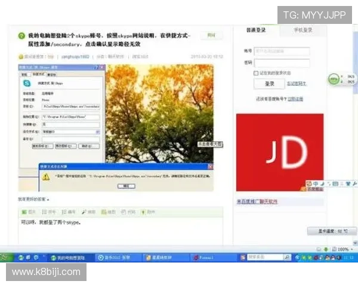Image resolution: width=358 pixels, height=287 pixels.
Task: Click the green 同问 button beside the question
Action: tap(211, 35)
